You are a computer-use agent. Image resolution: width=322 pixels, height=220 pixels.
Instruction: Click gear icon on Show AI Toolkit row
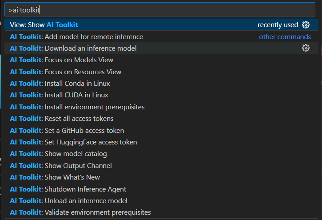306,25
